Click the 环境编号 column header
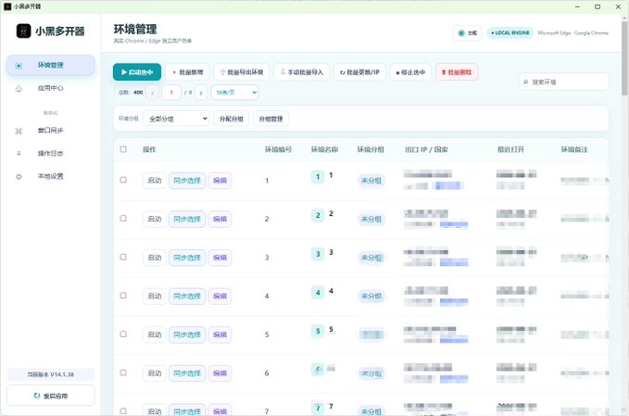This screenshot has height=416, width=629. [278, 150]
